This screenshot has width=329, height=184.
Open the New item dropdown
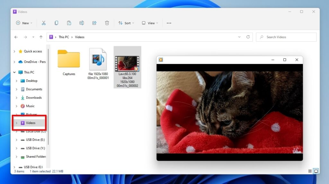tap(24, 23)
